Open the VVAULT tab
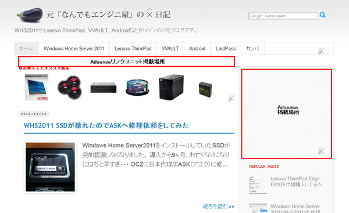 (170, 48)
